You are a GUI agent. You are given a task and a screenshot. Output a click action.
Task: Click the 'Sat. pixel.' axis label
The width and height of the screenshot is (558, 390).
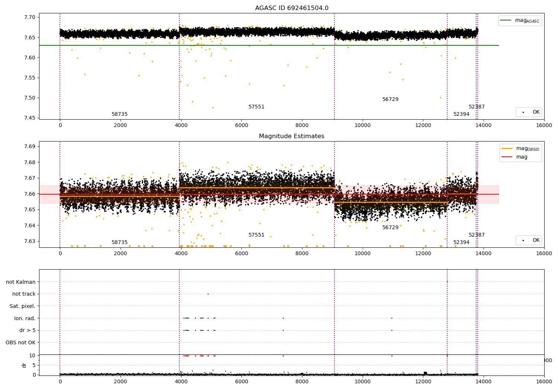(x=23, y=306)
